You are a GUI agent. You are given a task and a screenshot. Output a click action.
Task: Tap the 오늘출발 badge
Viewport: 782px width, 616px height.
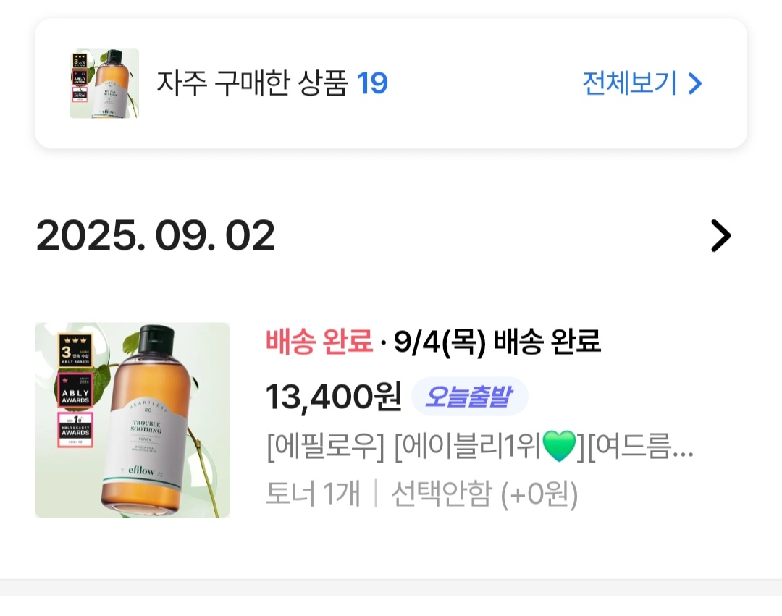pos(469,397)
